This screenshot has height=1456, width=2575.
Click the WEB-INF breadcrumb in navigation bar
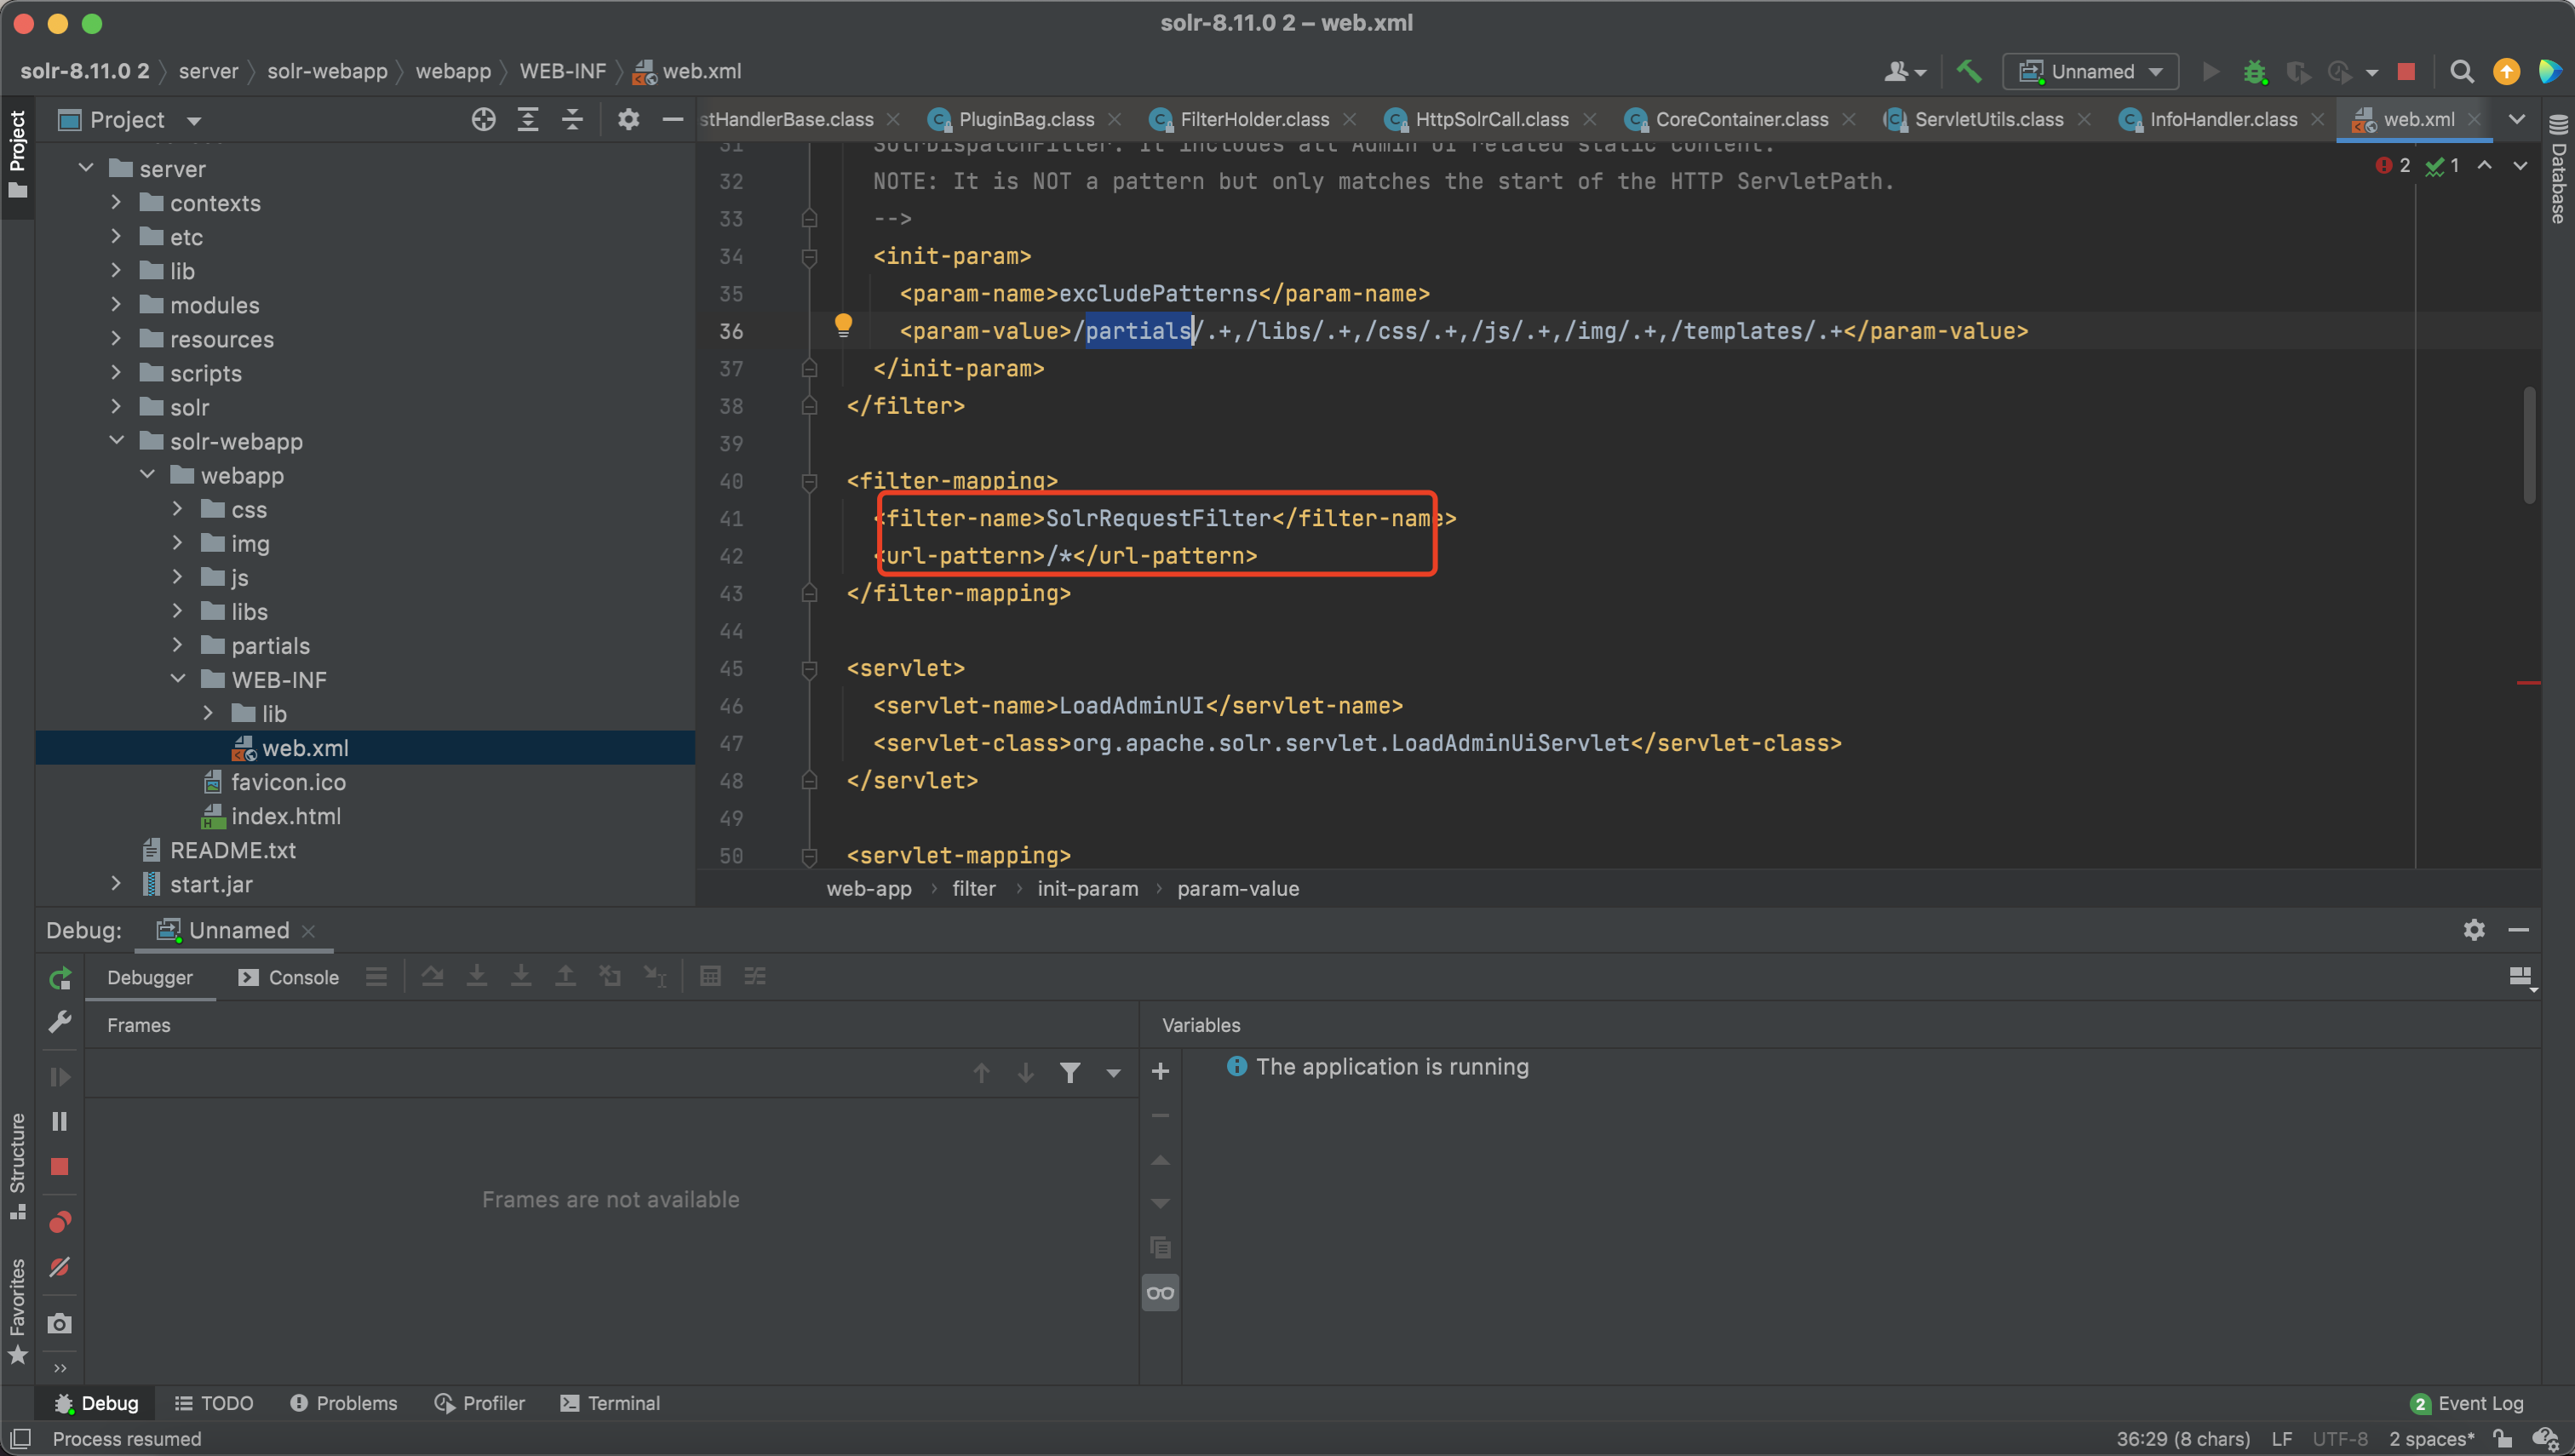(x=562, y=71)
